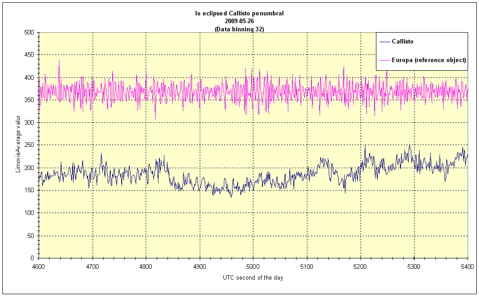Click y-axis label 50
The height and width of the screenshot is (296, 479).
pos(30,236)
